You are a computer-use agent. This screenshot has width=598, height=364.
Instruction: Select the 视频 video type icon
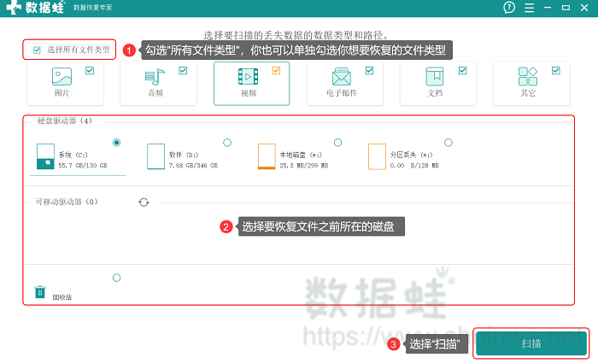(x=249, y=77)
